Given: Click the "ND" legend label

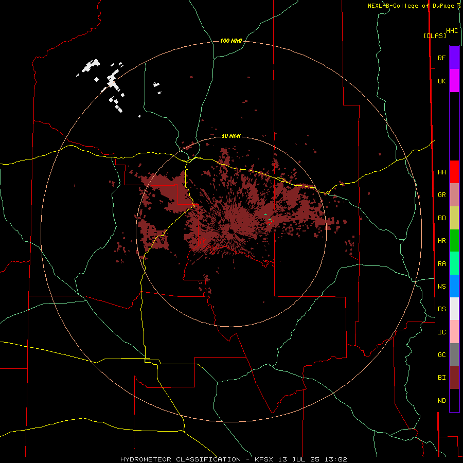Looking at the screenshot, I should coord(441,401).
